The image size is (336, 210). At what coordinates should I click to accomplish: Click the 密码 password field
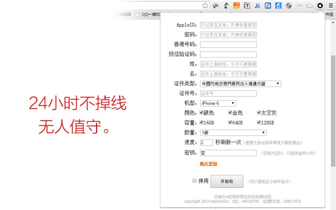coord(228,35)
